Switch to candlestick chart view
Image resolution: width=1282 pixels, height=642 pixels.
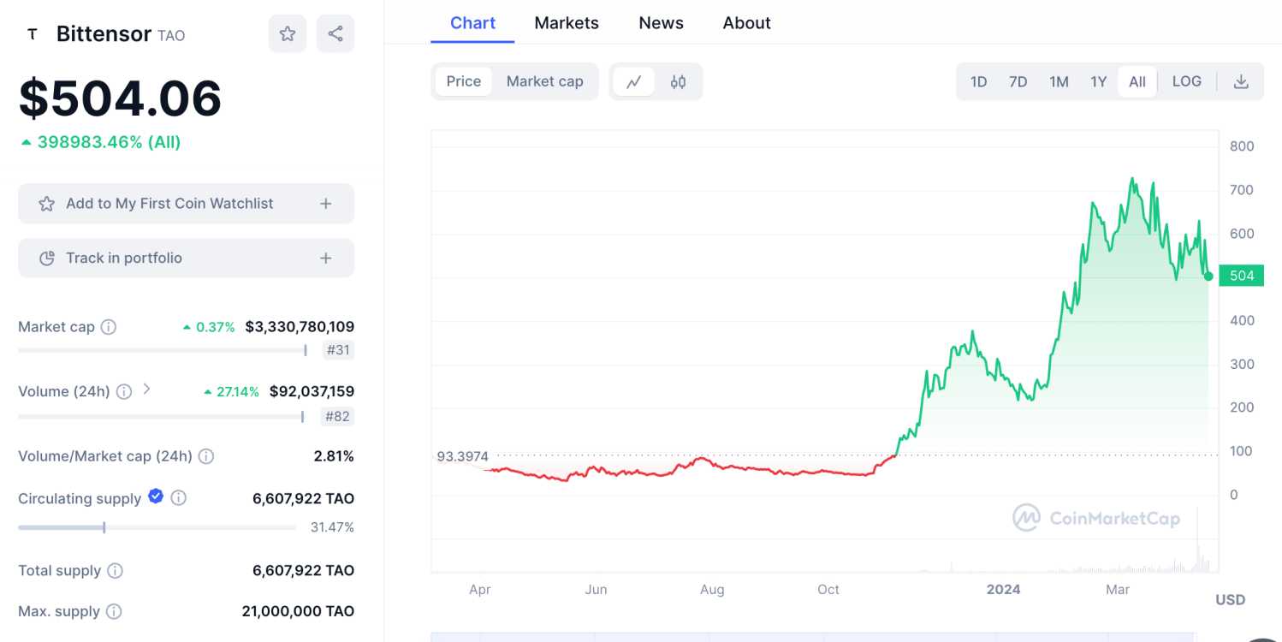pyautogui.click(x=678, y=81)
